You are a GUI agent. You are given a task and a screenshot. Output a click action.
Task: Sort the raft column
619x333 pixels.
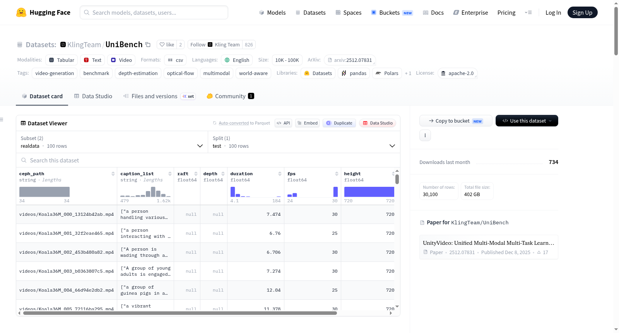pos(196,174)
